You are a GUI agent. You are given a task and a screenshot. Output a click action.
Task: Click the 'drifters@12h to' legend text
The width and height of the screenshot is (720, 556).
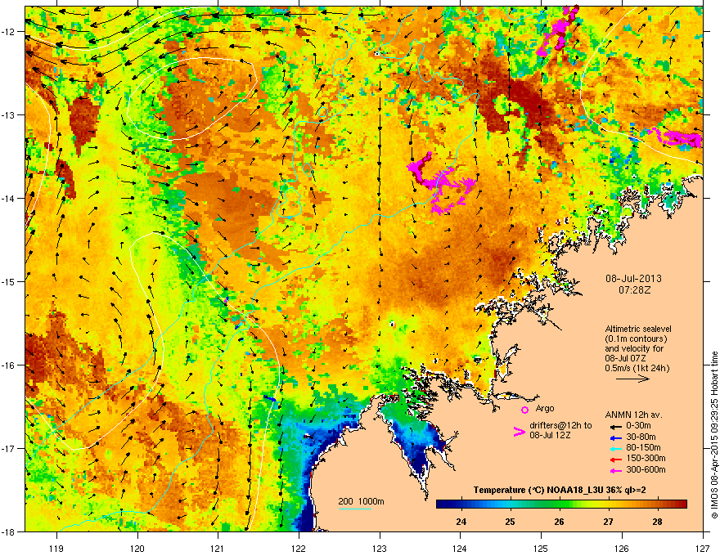pyautogui.click(x=560, y=425)
